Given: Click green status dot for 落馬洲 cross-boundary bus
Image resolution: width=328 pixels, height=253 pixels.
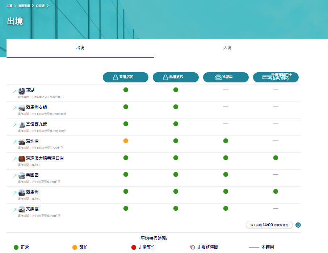Looking at the screenshot, I should pyautogui.click(x=276, y=191).
